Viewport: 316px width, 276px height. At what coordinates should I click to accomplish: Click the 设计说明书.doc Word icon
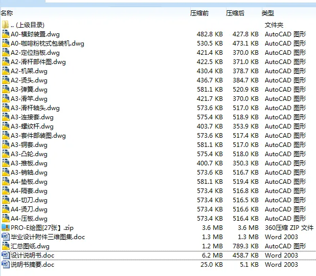pos(6,255)
